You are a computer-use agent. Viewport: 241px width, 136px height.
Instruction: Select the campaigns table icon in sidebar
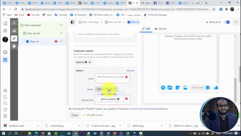point(5,60)
